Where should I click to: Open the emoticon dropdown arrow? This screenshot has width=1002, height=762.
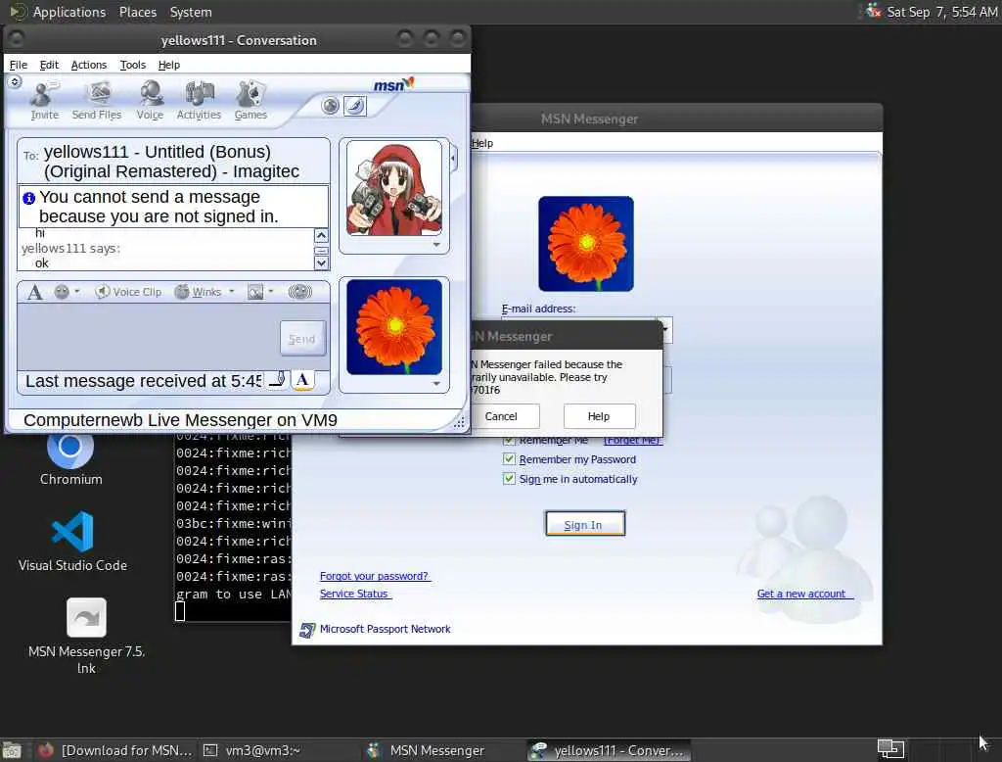[77, 292]
